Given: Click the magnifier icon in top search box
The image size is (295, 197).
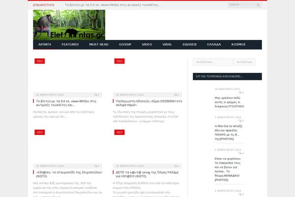Looking at the screenshot, I should (x=258, y=5).
